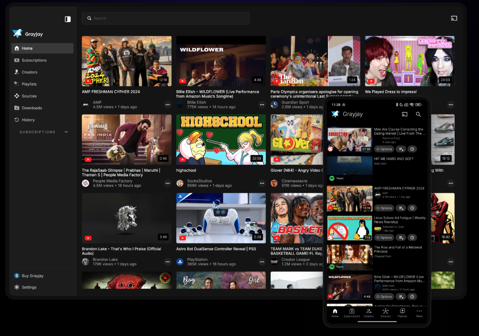479x336 pixels.
Task: Tap add-to-queue icon for phone AMP FRESHMAN CYPHER
Action: point(401,208)
